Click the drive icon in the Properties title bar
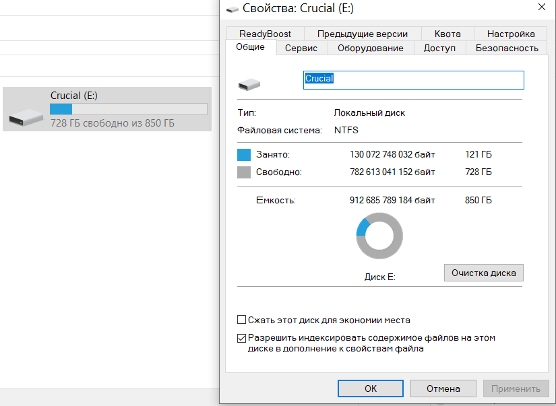The height and width of the screenshot is (406, 556). click(233, 9)
